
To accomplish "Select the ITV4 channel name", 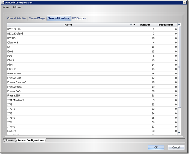I will point(10,122).
